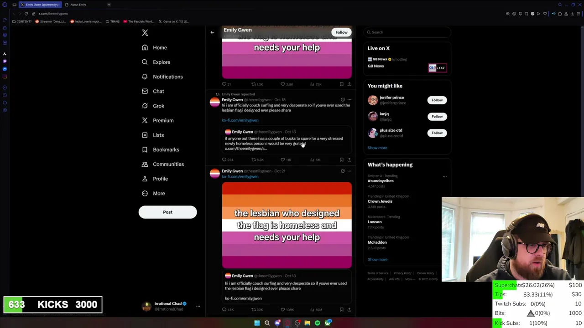Open the #sundayvibes trend
This screenshot has height=328, width=584.
[x=381, y=181]
